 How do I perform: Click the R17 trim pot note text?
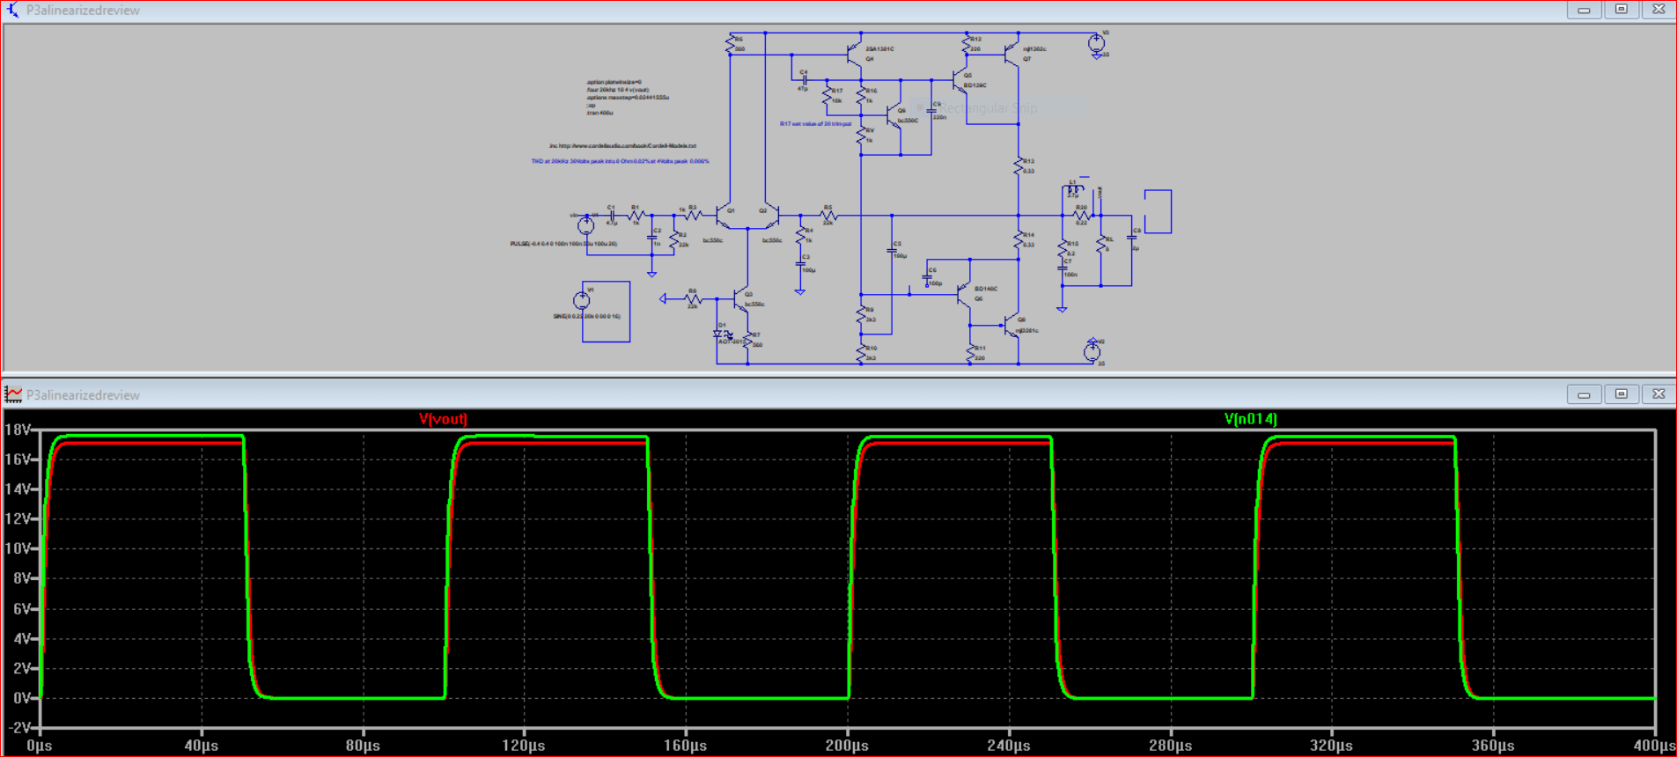point(815,124)
